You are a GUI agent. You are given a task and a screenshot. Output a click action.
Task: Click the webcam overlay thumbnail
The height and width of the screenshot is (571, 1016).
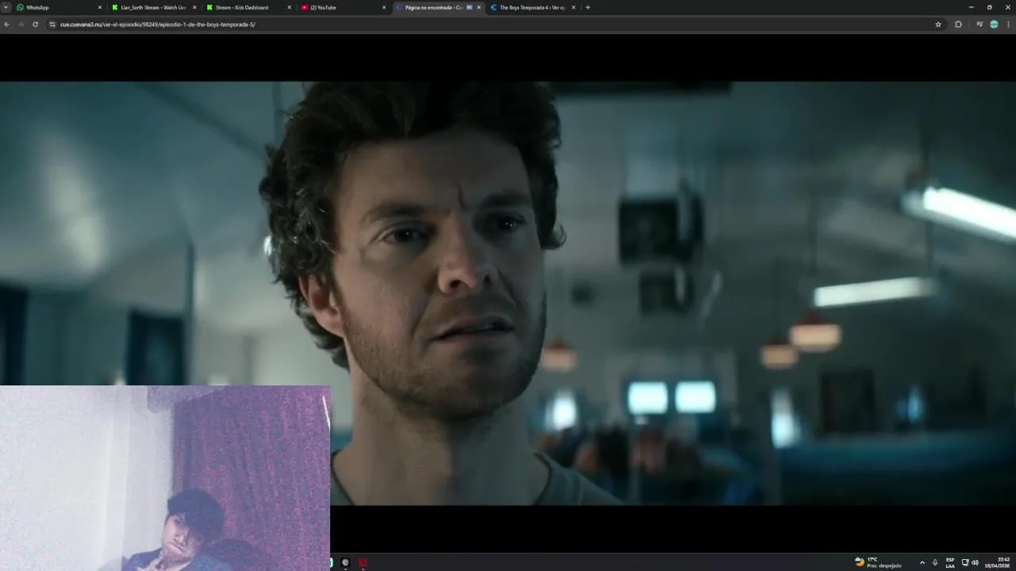pyautogui.click(x=165, y=478)
